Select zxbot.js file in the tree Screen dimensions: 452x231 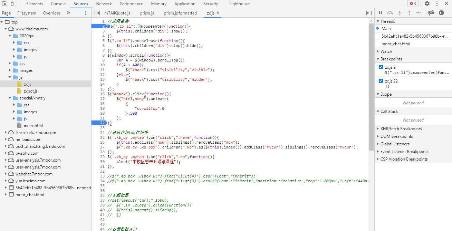coord(30,91)
